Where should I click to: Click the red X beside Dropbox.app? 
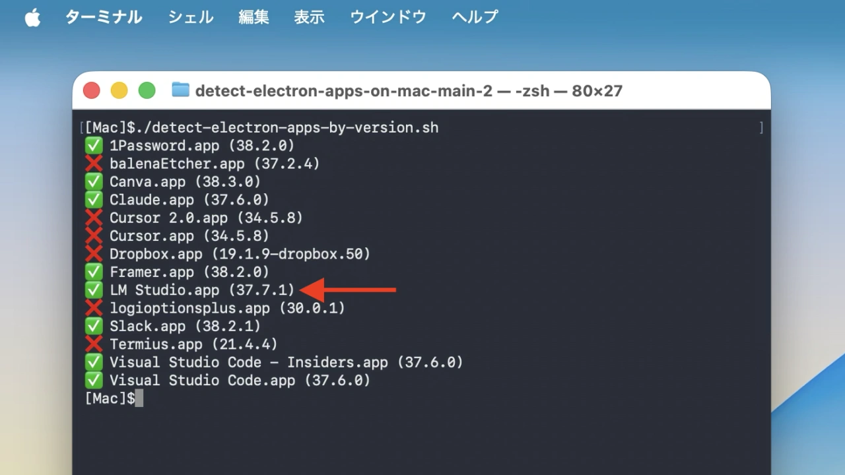pos(93,253)
